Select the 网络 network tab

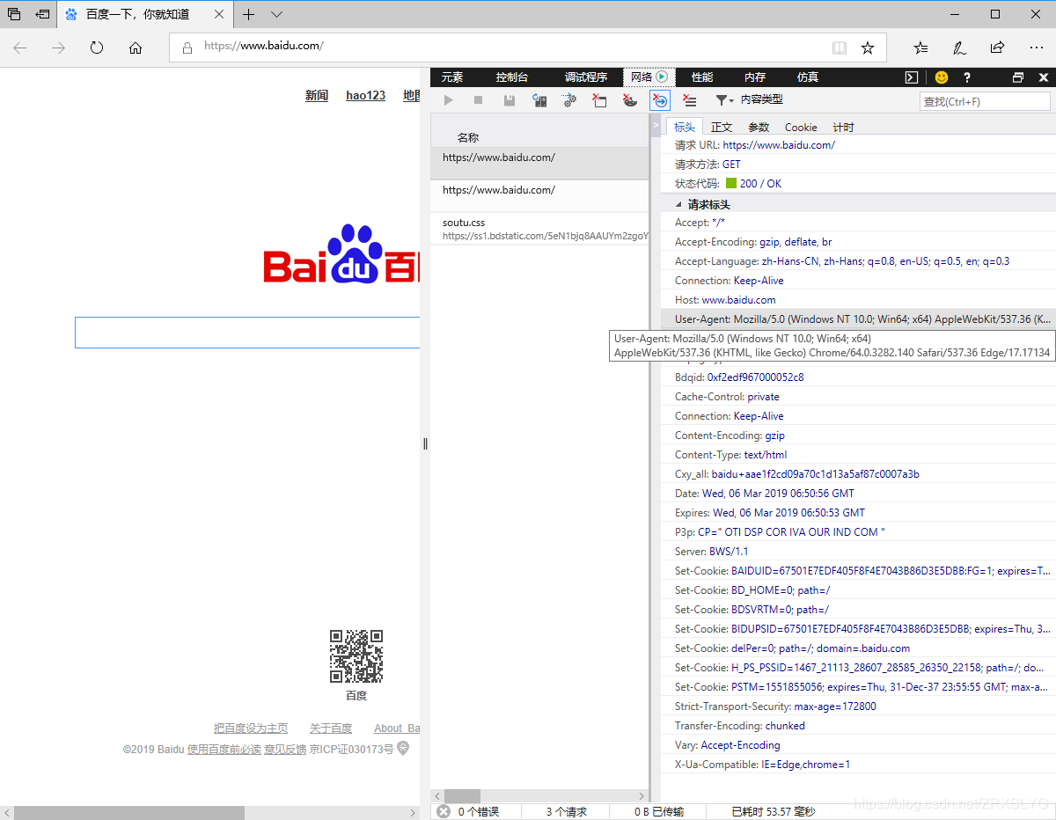(649, 77)
